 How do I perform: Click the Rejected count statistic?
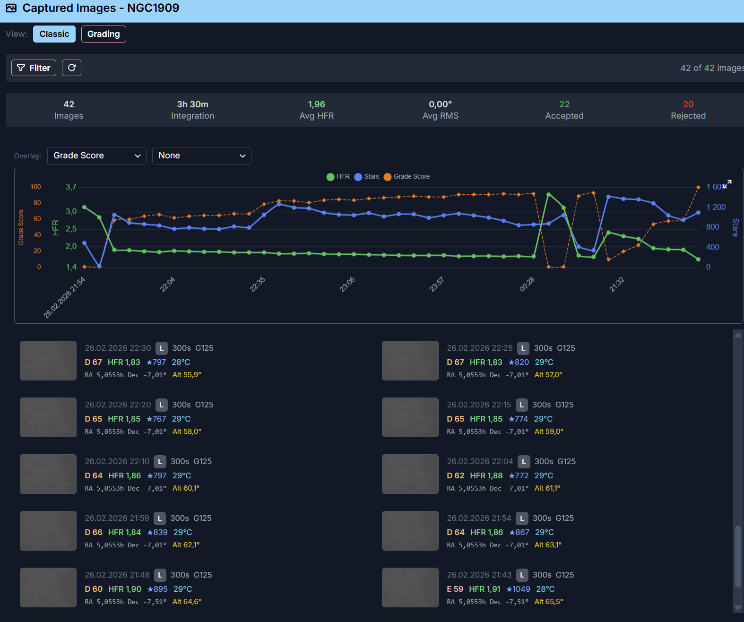coord(688,110)
